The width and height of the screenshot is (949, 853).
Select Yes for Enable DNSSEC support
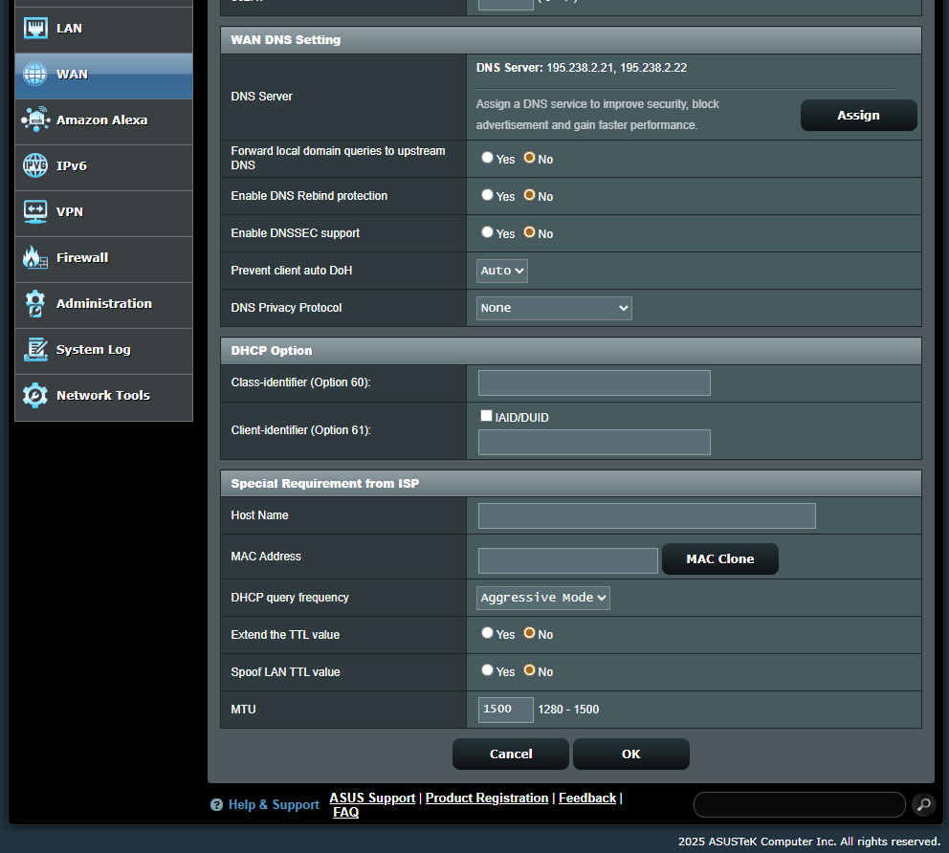pos(488,232)
